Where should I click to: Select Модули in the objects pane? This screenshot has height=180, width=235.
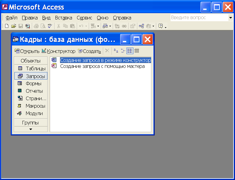(31, 113)
